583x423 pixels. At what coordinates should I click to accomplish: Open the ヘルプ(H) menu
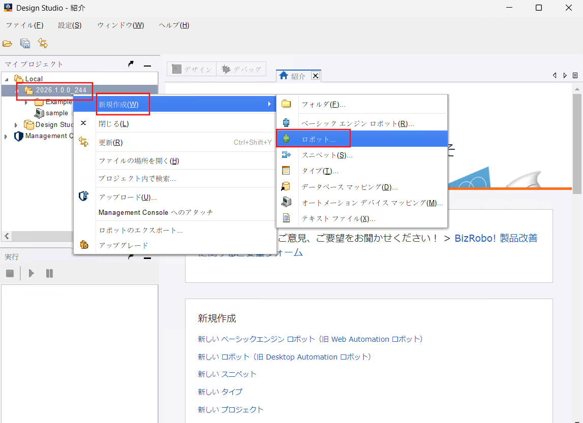[174, 25]
